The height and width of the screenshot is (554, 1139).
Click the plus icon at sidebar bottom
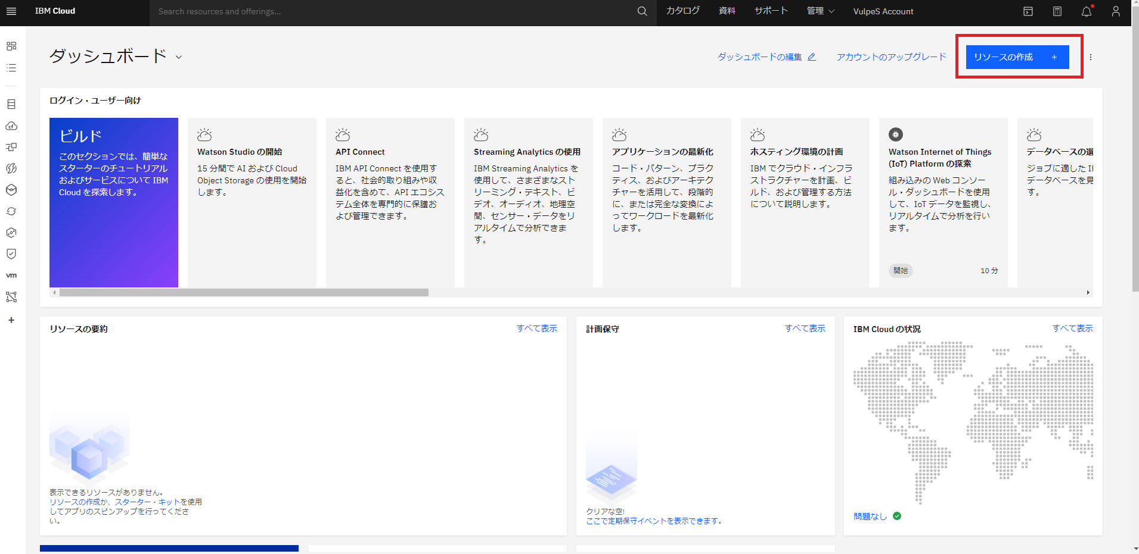(11, 320)
